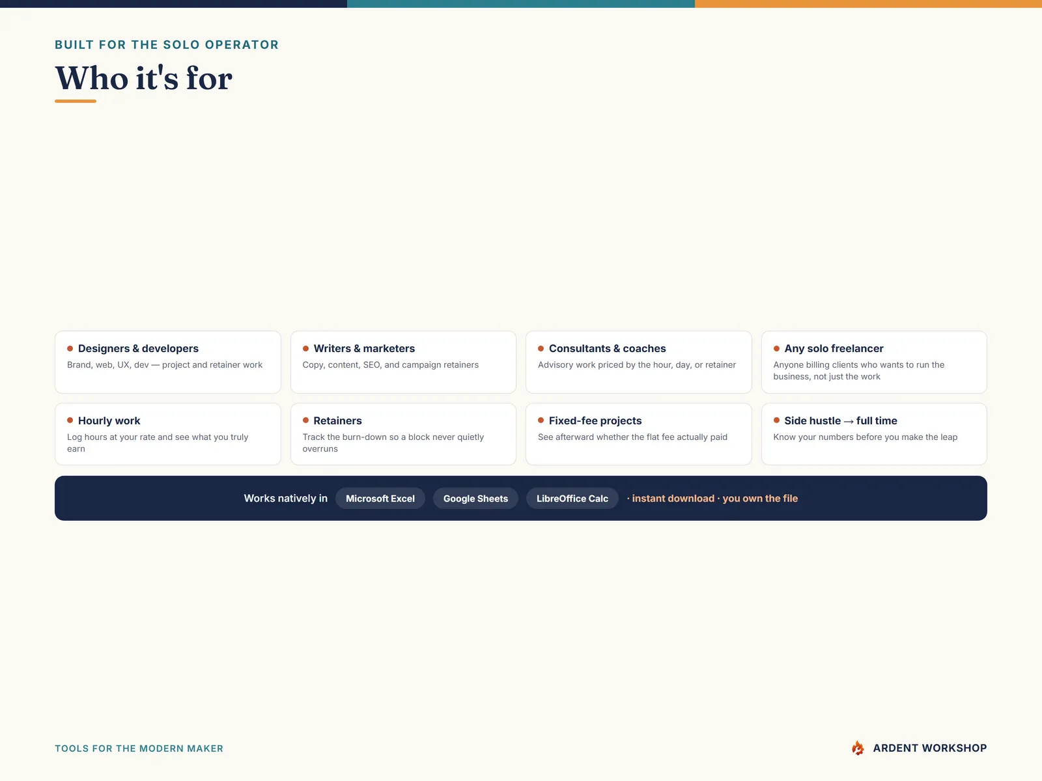Viewport: 1042px width, 781px height.
Task: Click the ARDENT WORKSHOP brand name
Action: pyautogui.click(x=930, y=748)
